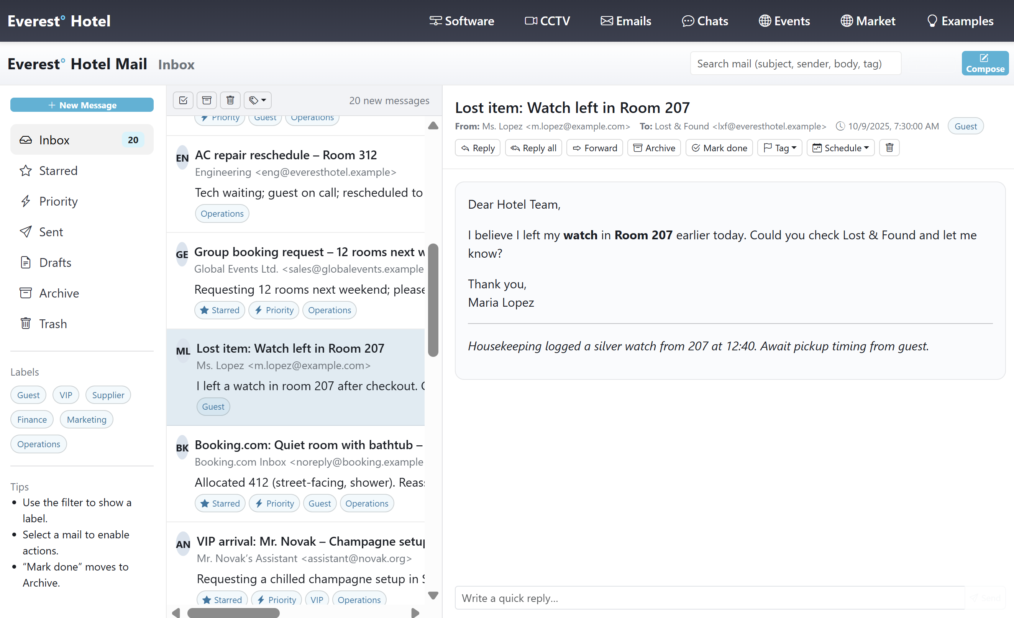Open the Chats navigation item
The image size is (1014, 618).
click(x=704, y=21)
